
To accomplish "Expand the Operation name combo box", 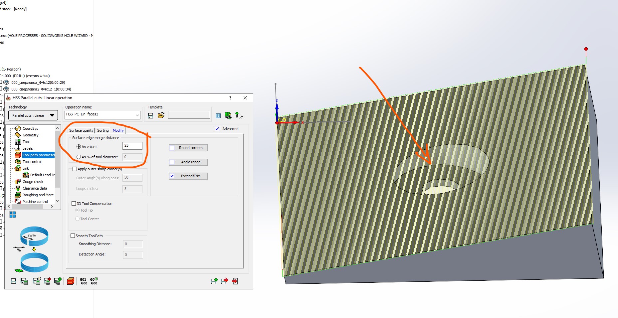I will coord(137,115).
